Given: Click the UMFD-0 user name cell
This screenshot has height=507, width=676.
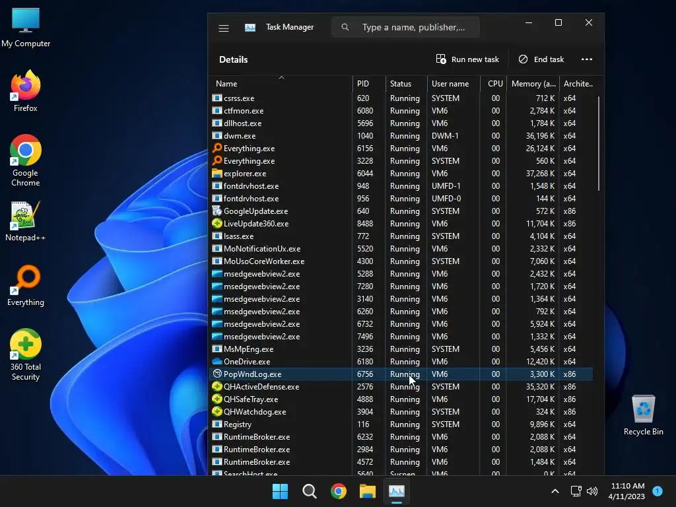Looking at the screenshot, I should (x=446, y=198).
